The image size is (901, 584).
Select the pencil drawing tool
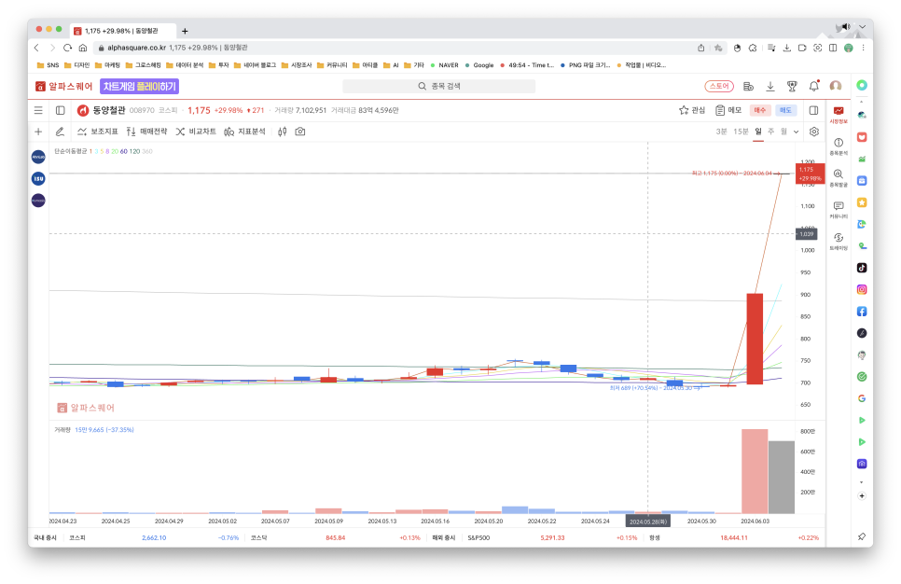(x=60, y=132)
